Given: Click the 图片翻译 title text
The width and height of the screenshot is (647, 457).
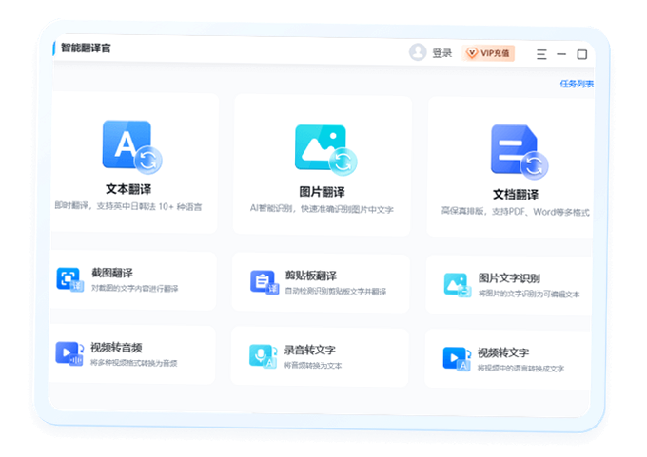Looking at the screenshot, I should tap(322, 192).
